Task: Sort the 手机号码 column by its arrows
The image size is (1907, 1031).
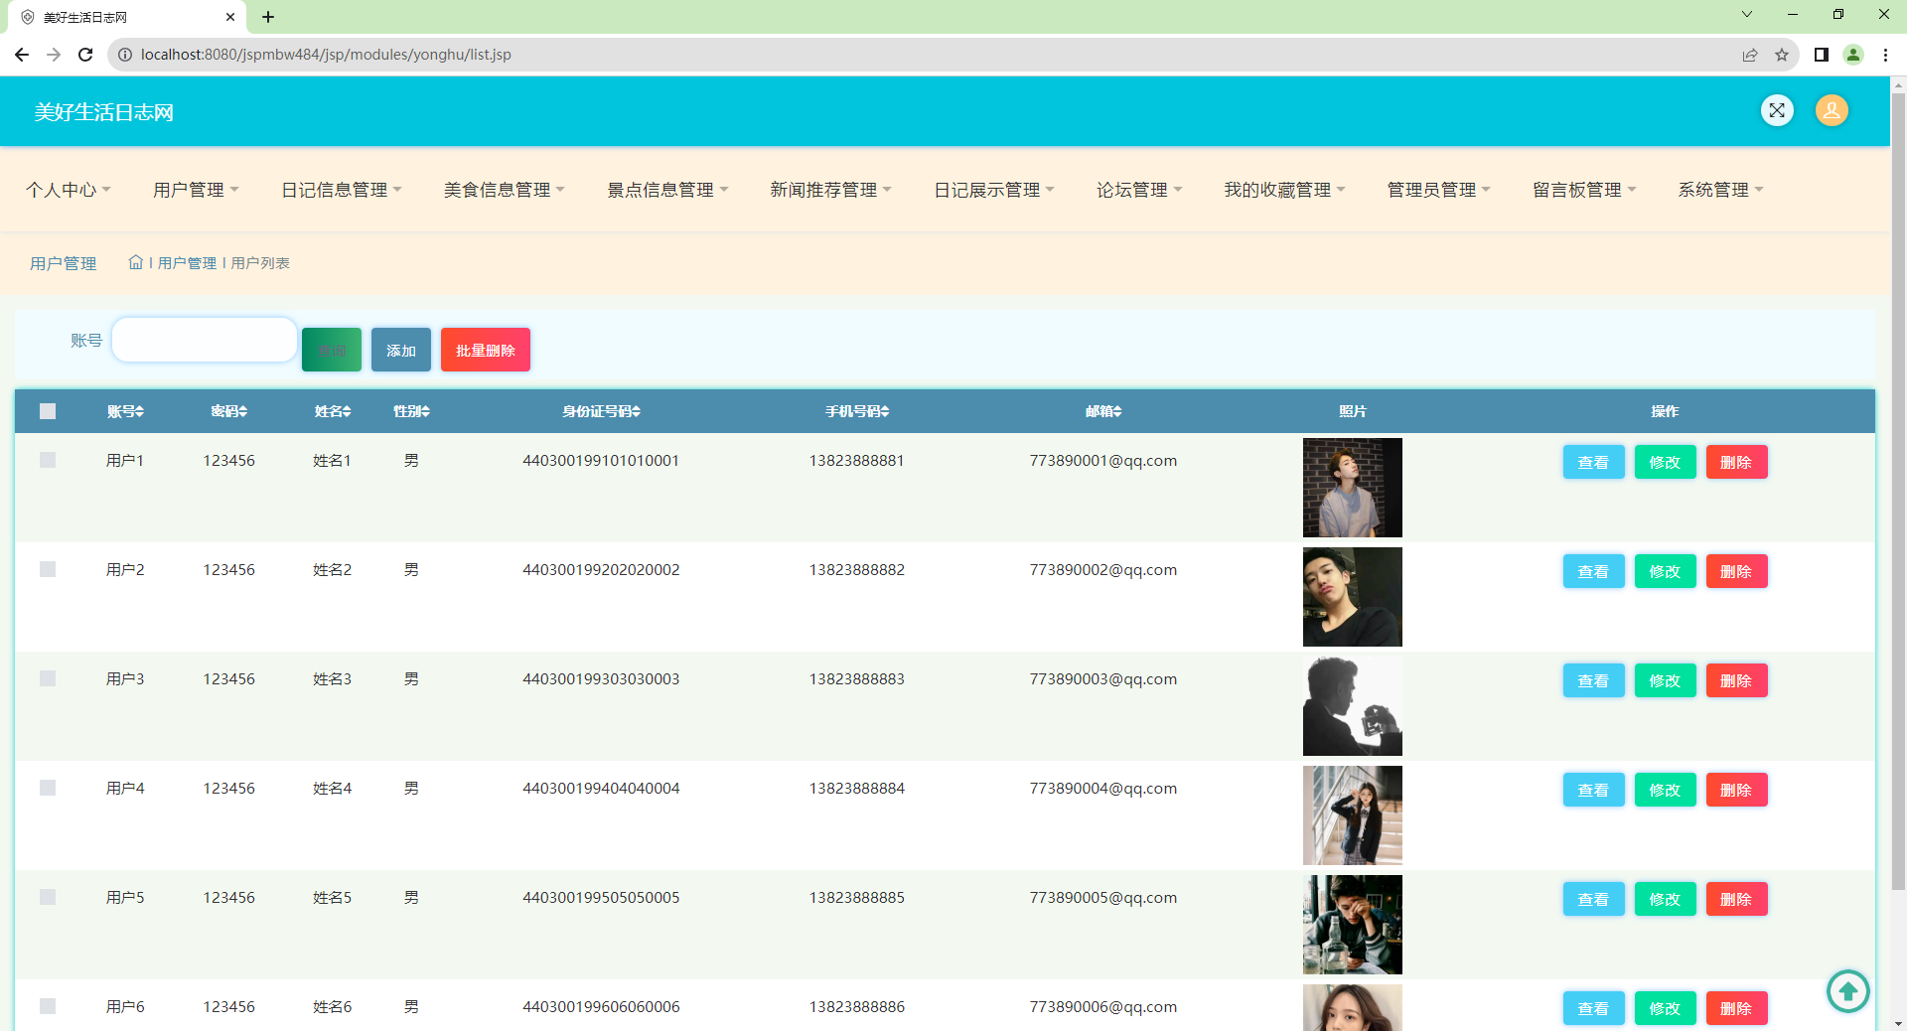Action: point(886,411)
